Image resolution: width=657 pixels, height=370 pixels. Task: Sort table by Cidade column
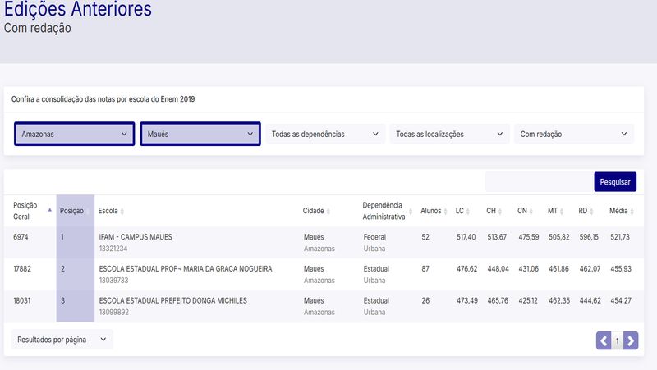[x=316, y=211]
